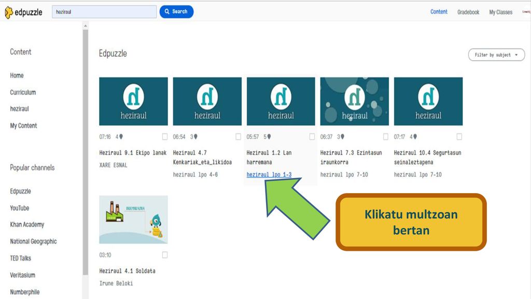Image resolution: width=531 pixels, height=299 pixels.
Task: Click the 03:10 duration text
Action: 105,255
